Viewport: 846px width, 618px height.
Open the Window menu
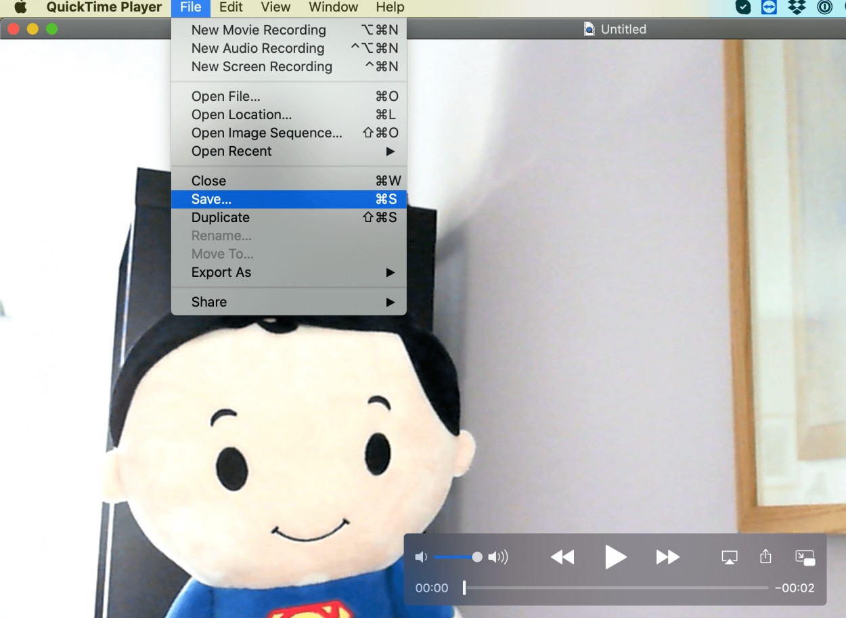333,7
